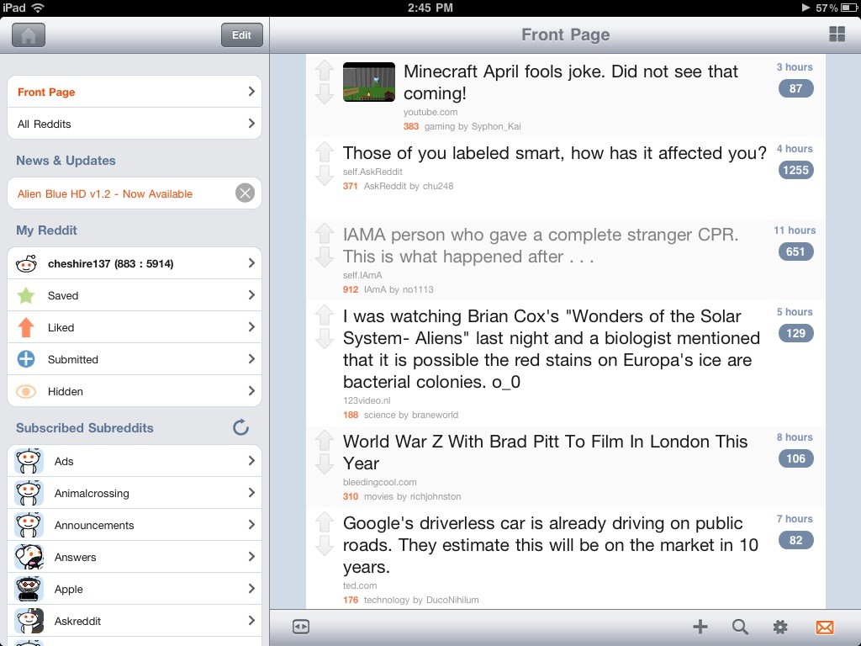Screen dimensions: 861x646
Task: Downvote the IAMA CPR post
Action: point(325,257)
